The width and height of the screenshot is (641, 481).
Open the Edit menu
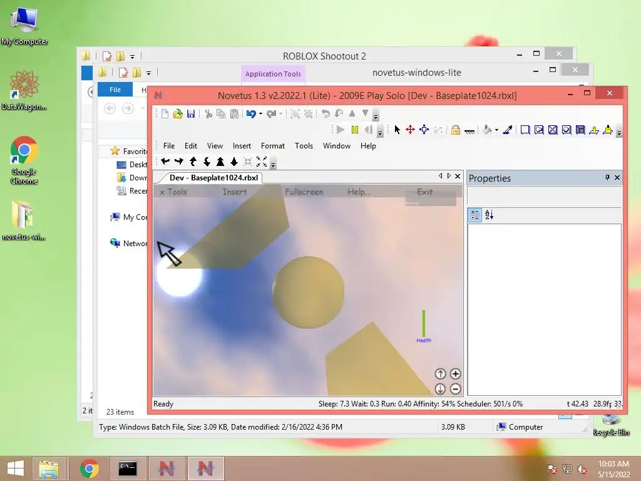(x=190, y=145)
